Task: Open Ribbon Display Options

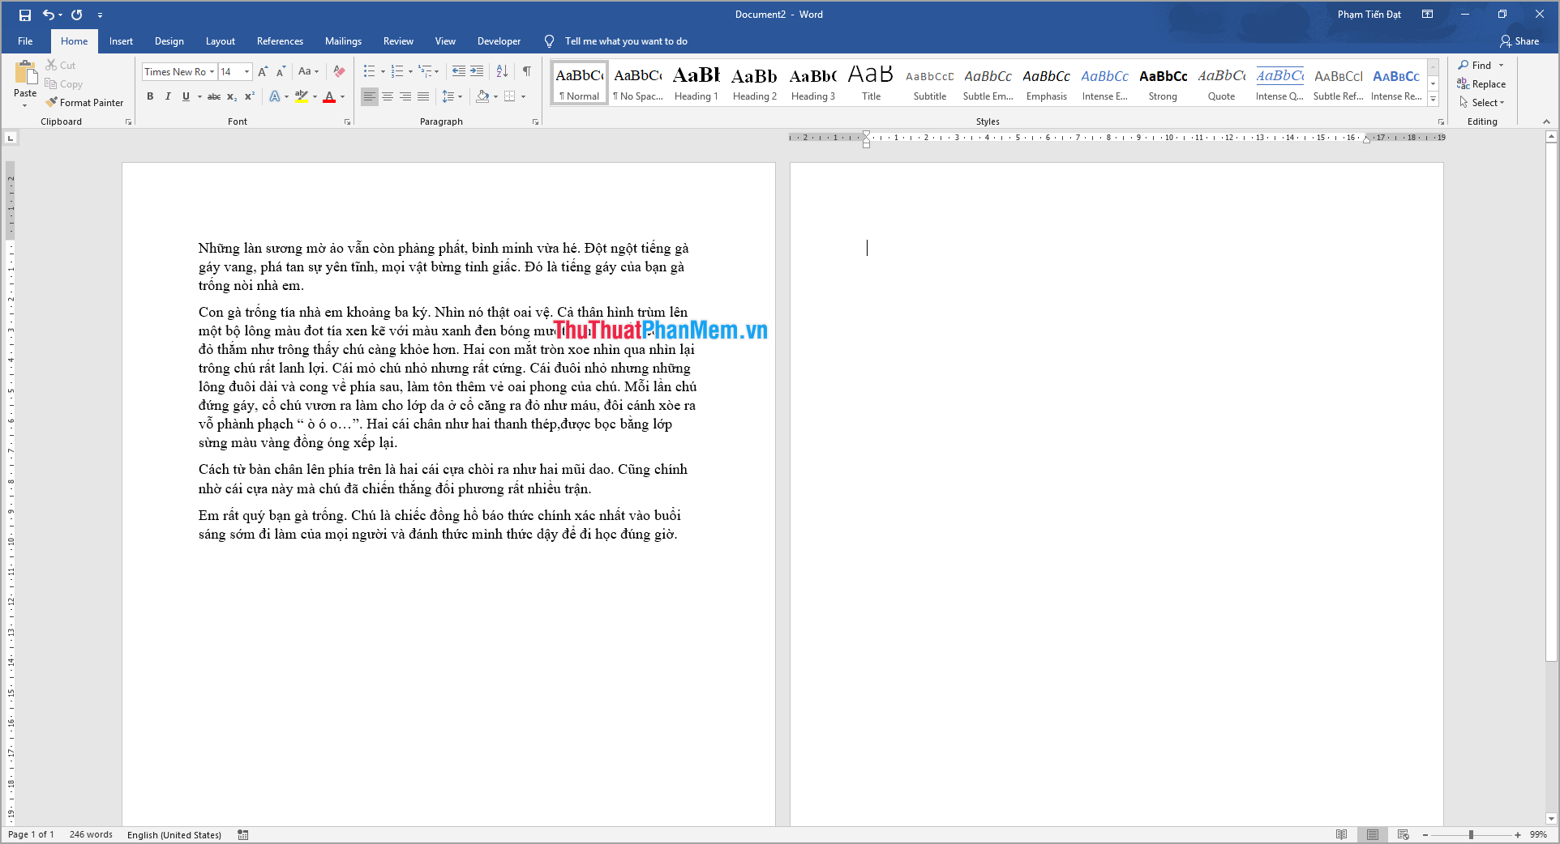Action: [1428, 15]
